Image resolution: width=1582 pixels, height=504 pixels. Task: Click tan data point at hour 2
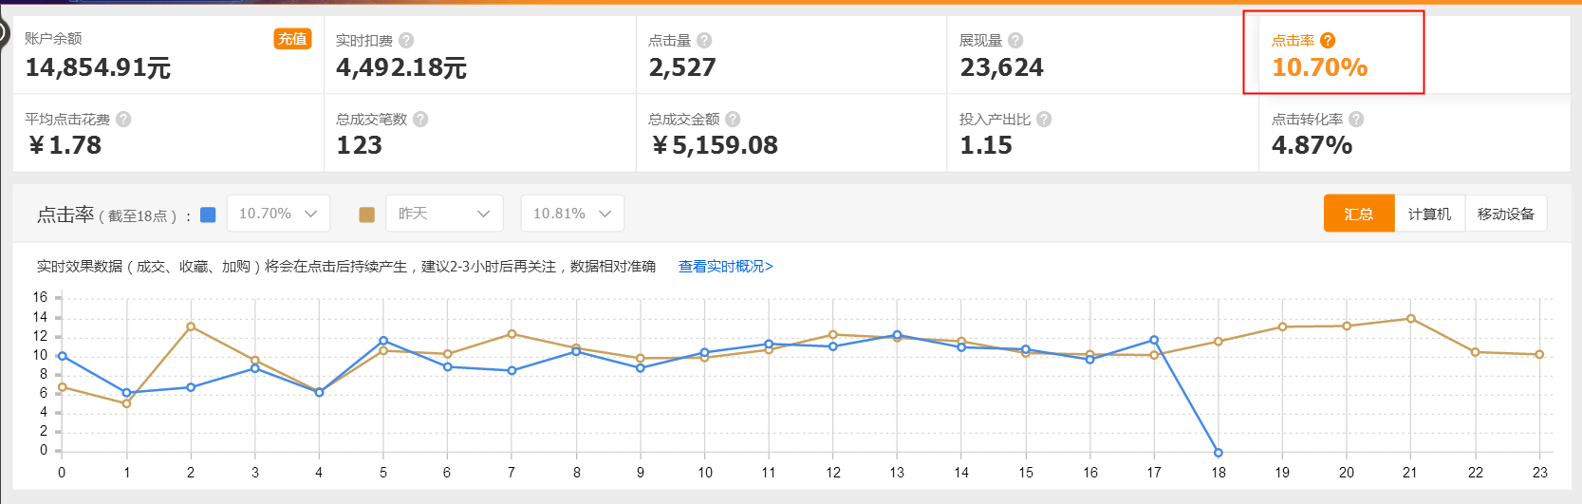(x=191, y=327)
